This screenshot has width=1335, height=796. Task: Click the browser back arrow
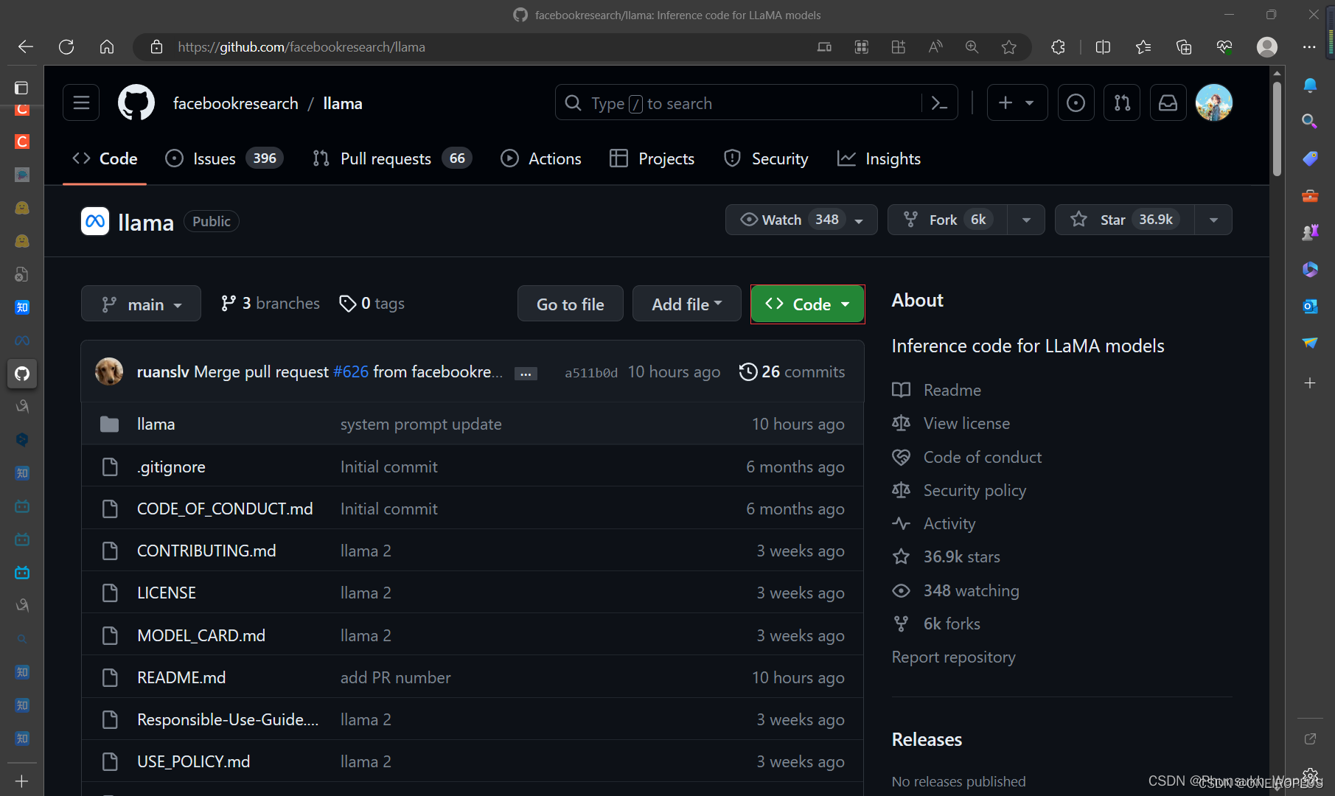point(26,47)
